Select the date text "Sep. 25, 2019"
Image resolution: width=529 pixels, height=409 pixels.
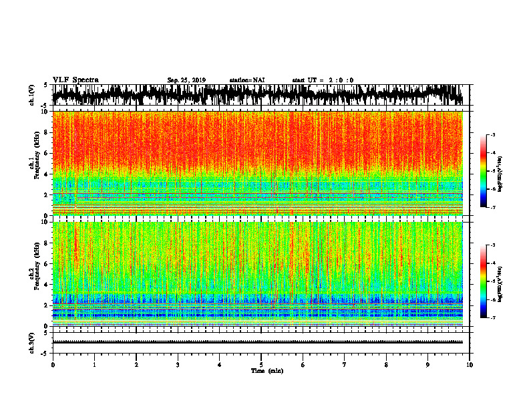186,80
